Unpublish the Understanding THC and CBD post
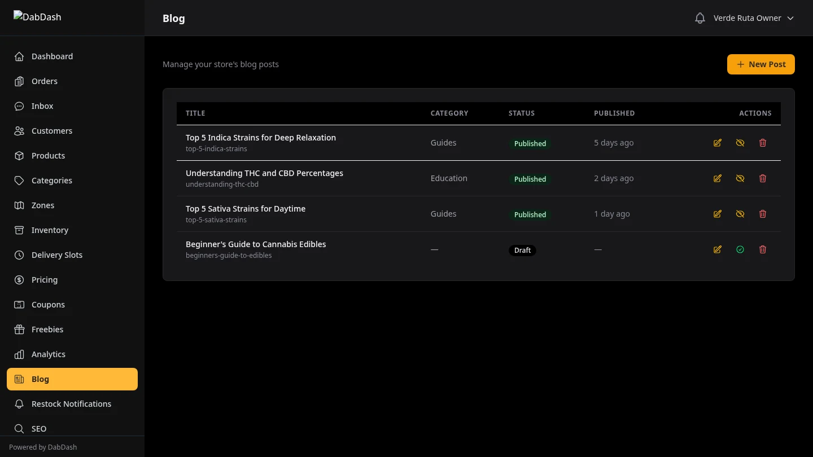This screenshot has height=457, width=813. coord(740,178)
